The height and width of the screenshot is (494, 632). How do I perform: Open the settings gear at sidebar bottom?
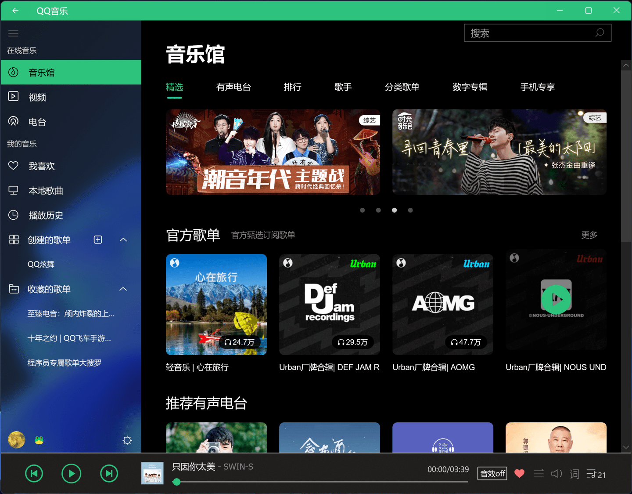point(127,440)
